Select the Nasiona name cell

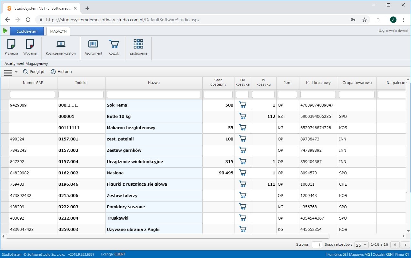(x=154, y=173)
